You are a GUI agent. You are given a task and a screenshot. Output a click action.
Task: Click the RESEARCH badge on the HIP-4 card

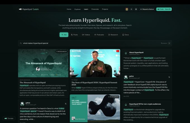point(113,97)
